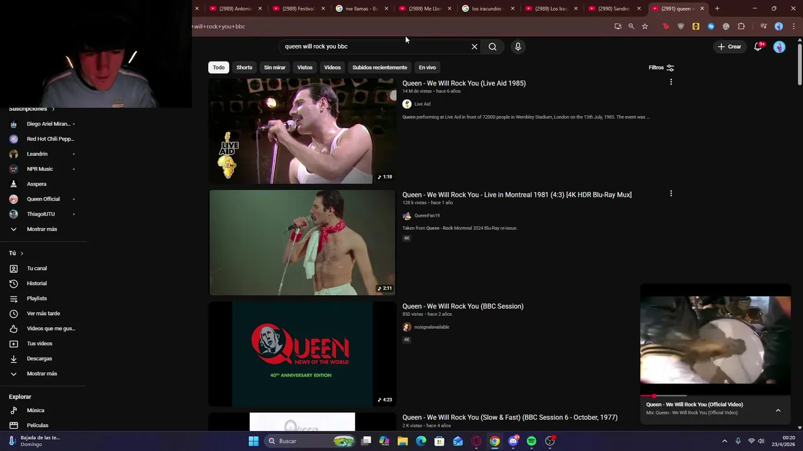Open the Shazam extension icon
Screen dimensions: 803x451
(x=711, y=26)
